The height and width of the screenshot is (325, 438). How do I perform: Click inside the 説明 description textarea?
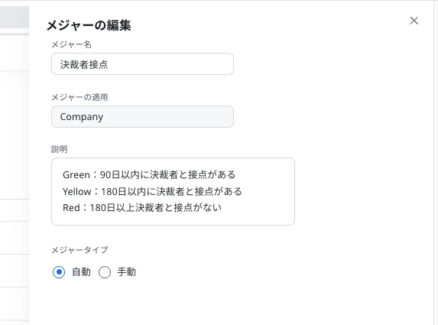tap(173, 191)
